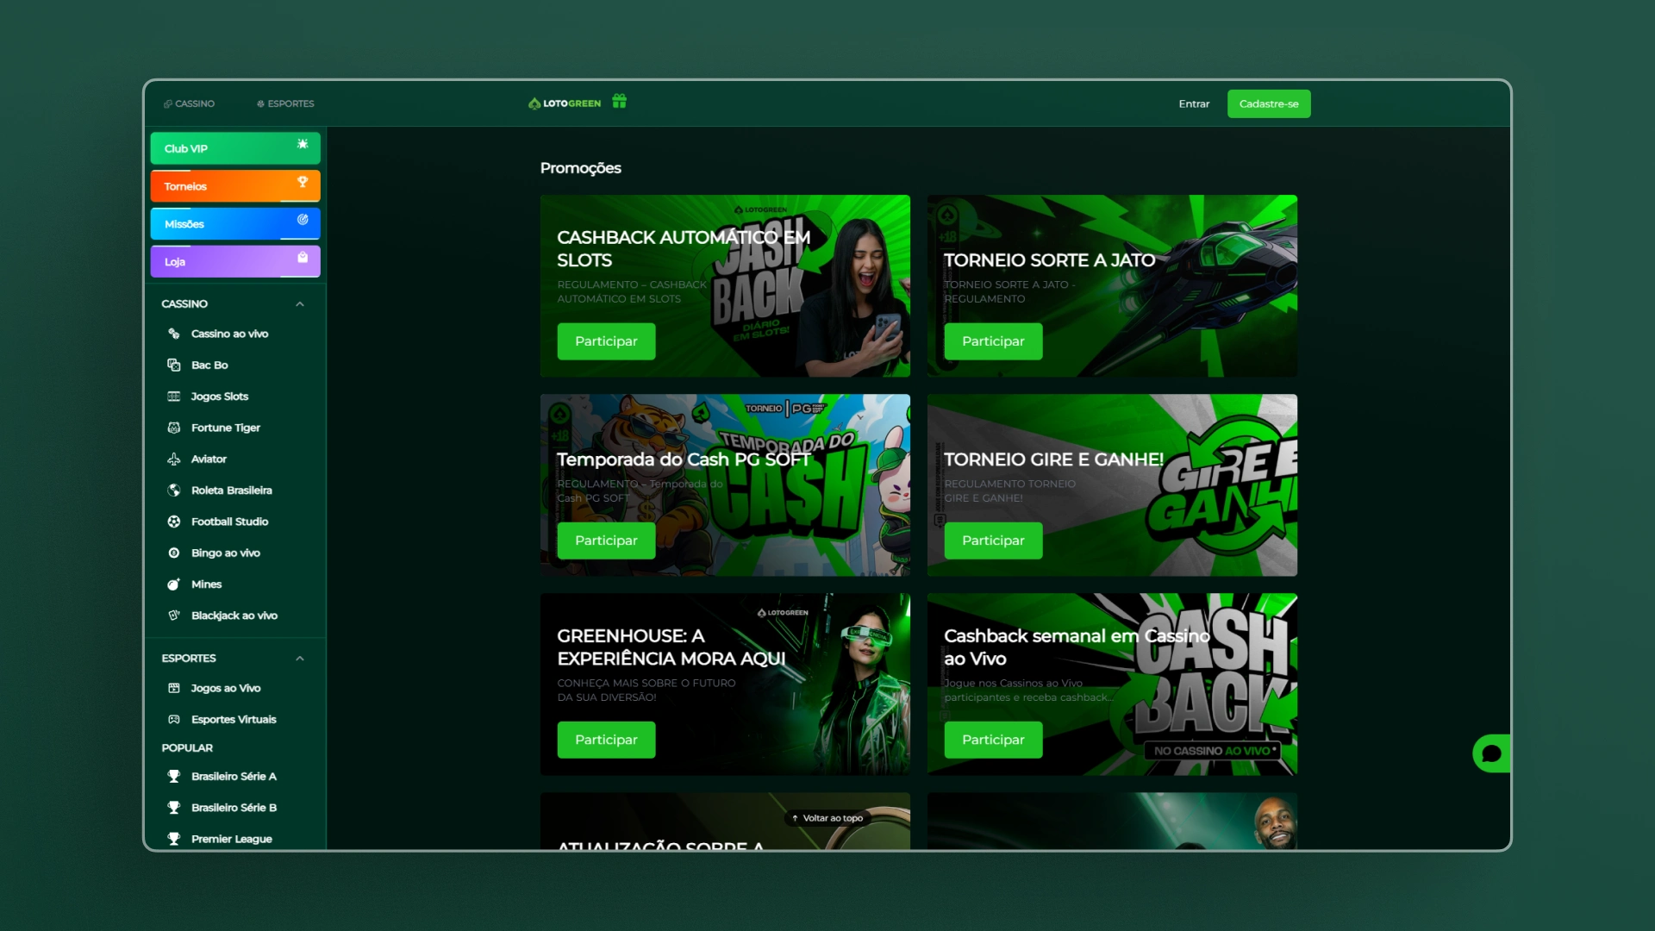Click the Mines bomb icon
1655x931 pixels.
tap(173, 584)
